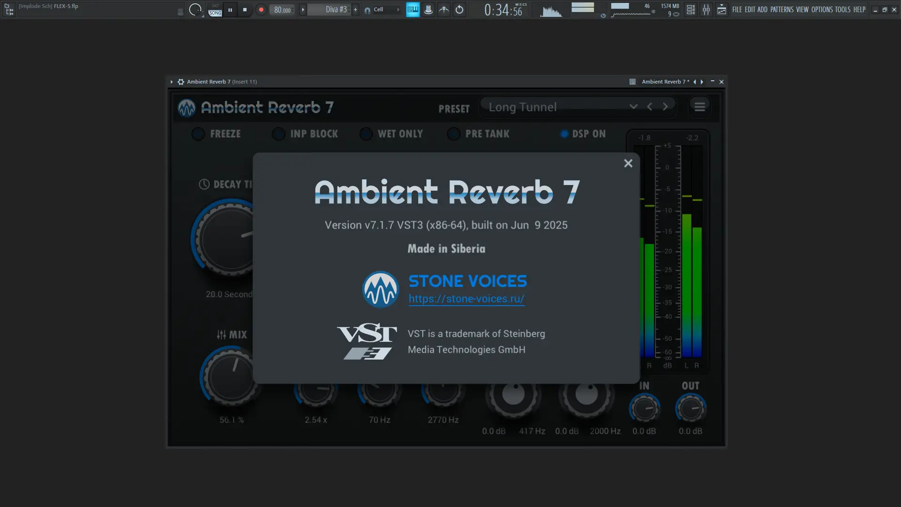
Task: Open the PATTERNS menu
Action: [782, 9]
